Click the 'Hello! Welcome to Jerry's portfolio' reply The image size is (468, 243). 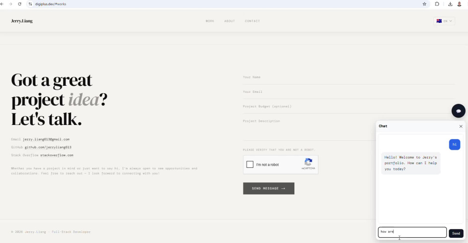tap(411, 163)
